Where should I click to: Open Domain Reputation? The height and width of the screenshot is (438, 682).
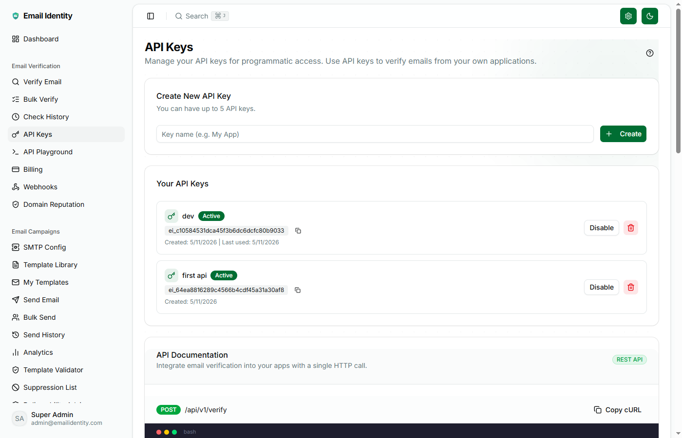click(x=66, y=204)
